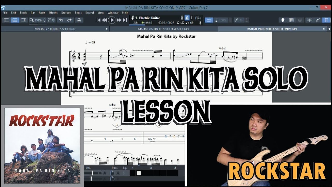
Task: Click bar number 8 in the timeline
Action: point(175,168)
